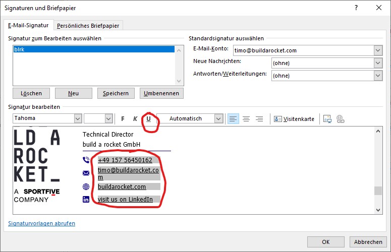Open the Automatisch font color dropdown

218,118
